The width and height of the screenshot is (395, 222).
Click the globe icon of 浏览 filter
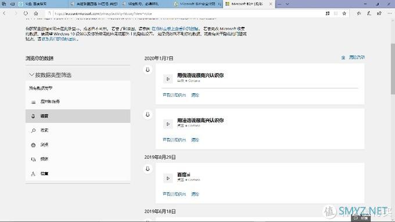click(33, 145)
